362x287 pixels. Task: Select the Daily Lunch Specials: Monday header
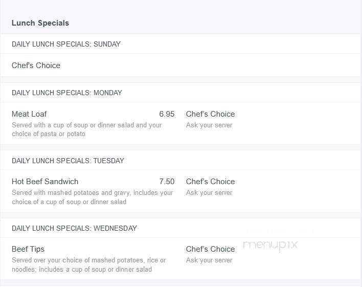[x=66, y=93]
